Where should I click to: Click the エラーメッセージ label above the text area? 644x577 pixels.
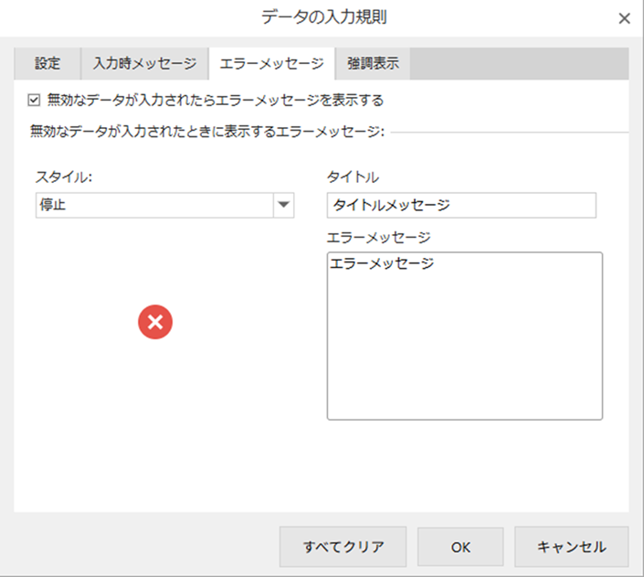coord(377,237)
